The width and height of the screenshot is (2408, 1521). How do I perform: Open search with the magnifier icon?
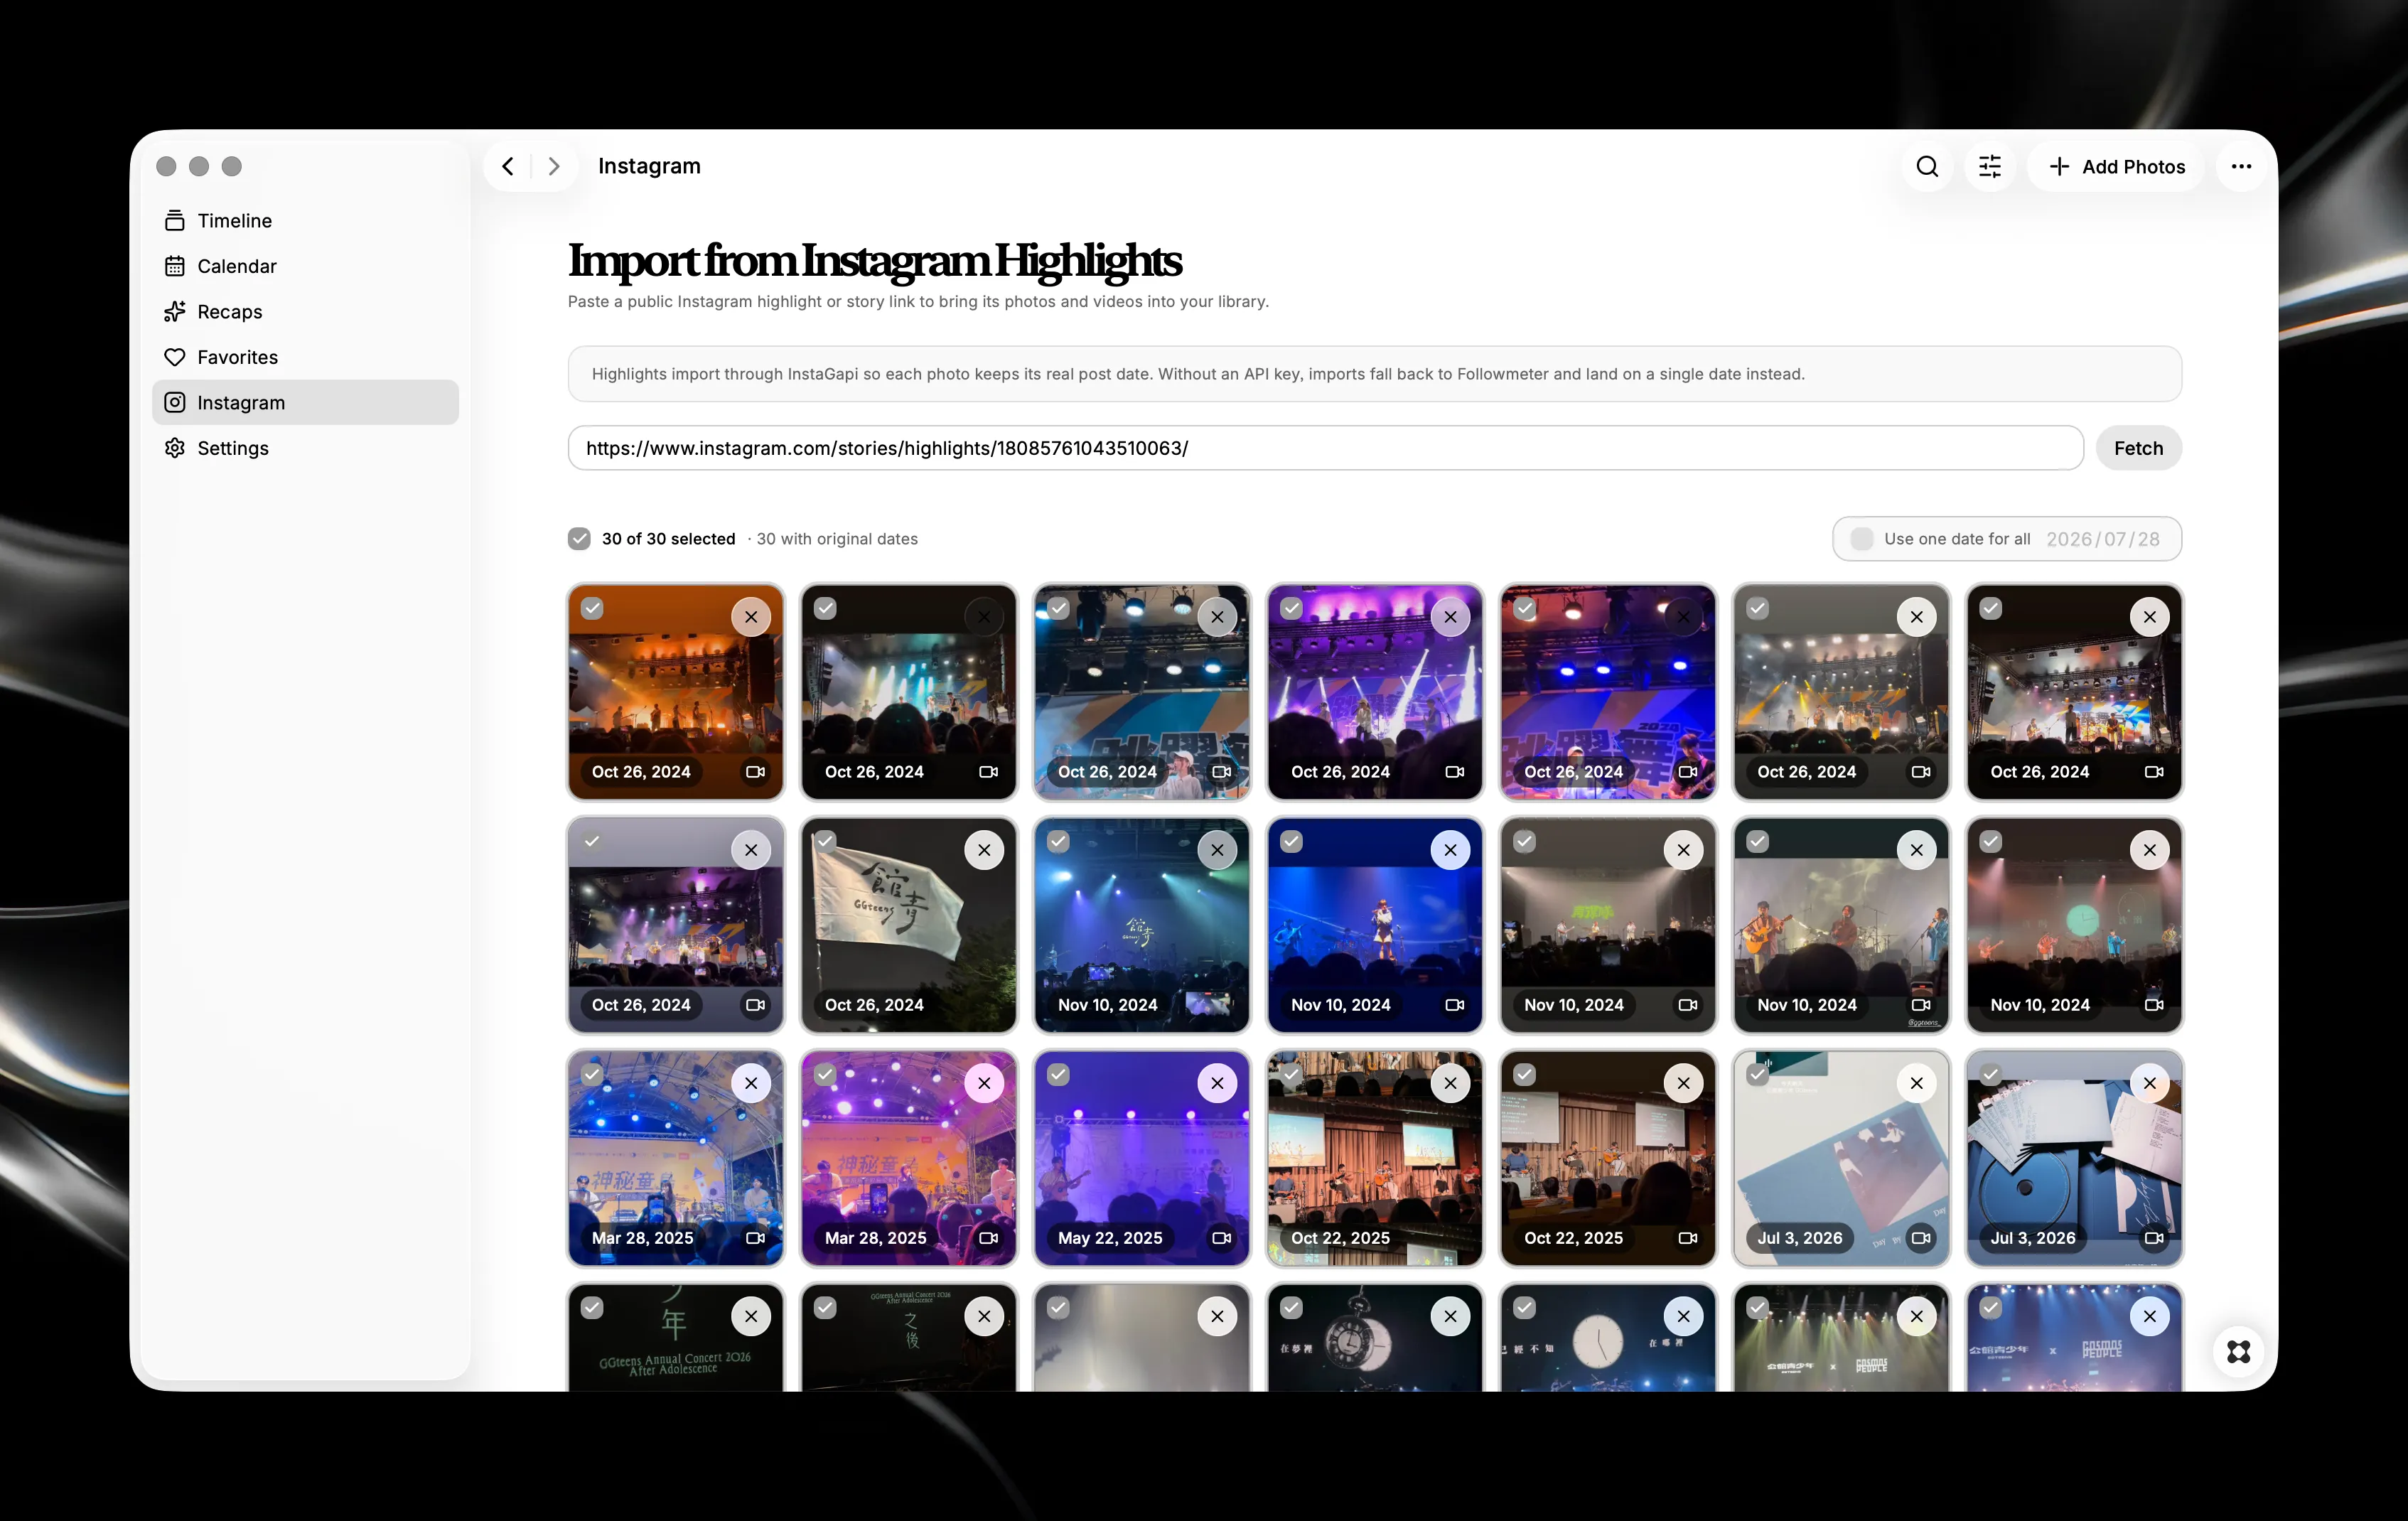click(1927, 166)
